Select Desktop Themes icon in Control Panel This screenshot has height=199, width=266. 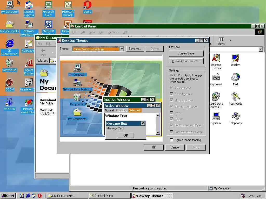[x=216, y=62]
